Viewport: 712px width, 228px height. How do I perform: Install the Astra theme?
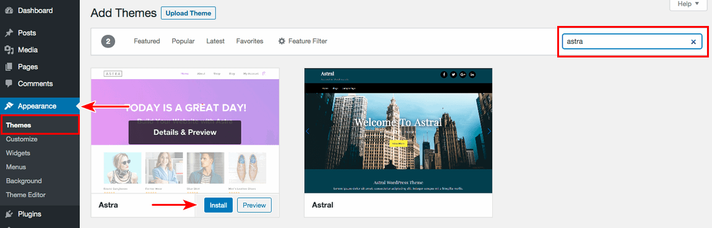[x=219, y=205]
